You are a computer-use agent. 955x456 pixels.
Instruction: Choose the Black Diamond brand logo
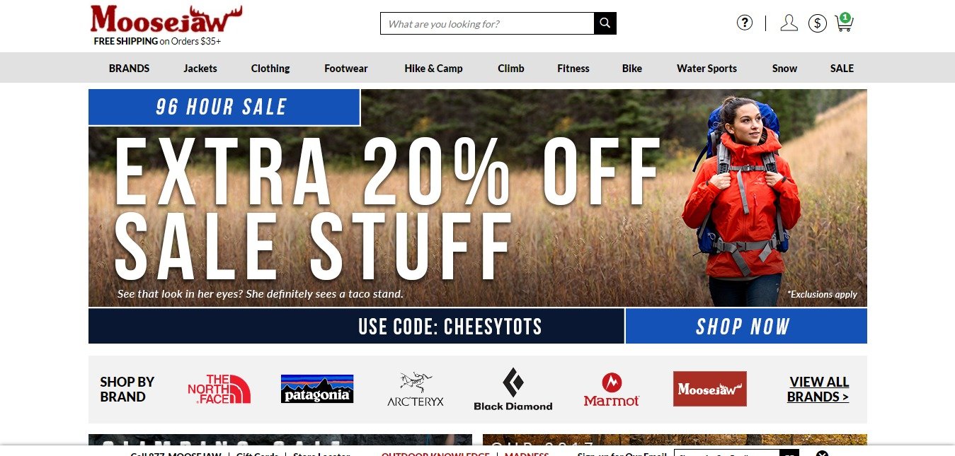pyautogui.click(x=513, y=389)
